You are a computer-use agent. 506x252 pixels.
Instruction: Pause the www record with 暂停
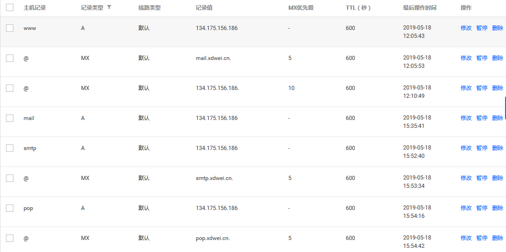coord(481,28)
